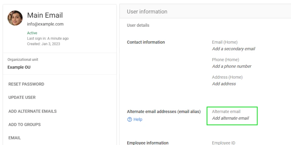Select the Contact information section
291x145 pixels.
click(x=146, y=42)
